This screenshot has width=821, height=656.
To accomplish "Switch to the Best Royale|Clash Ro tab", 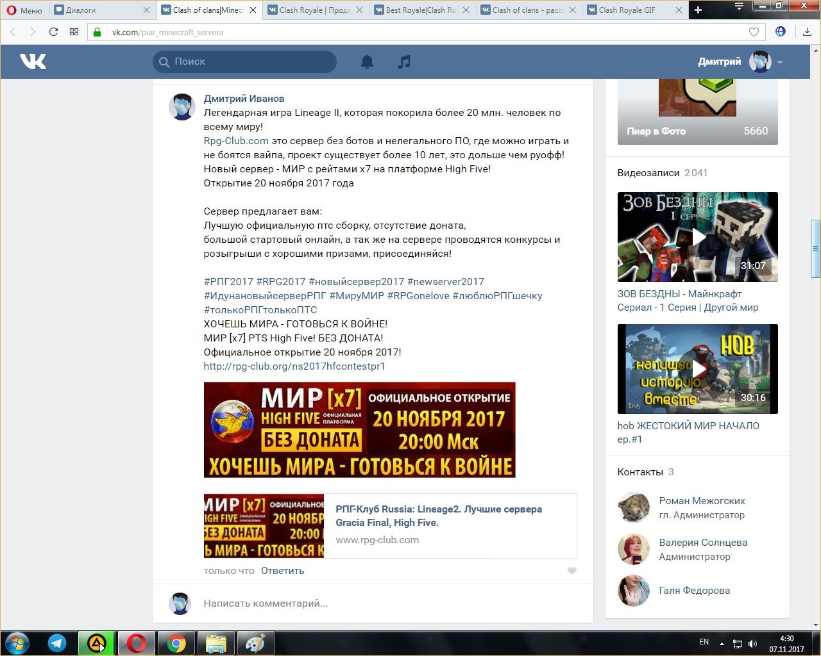I will point(421,10).
